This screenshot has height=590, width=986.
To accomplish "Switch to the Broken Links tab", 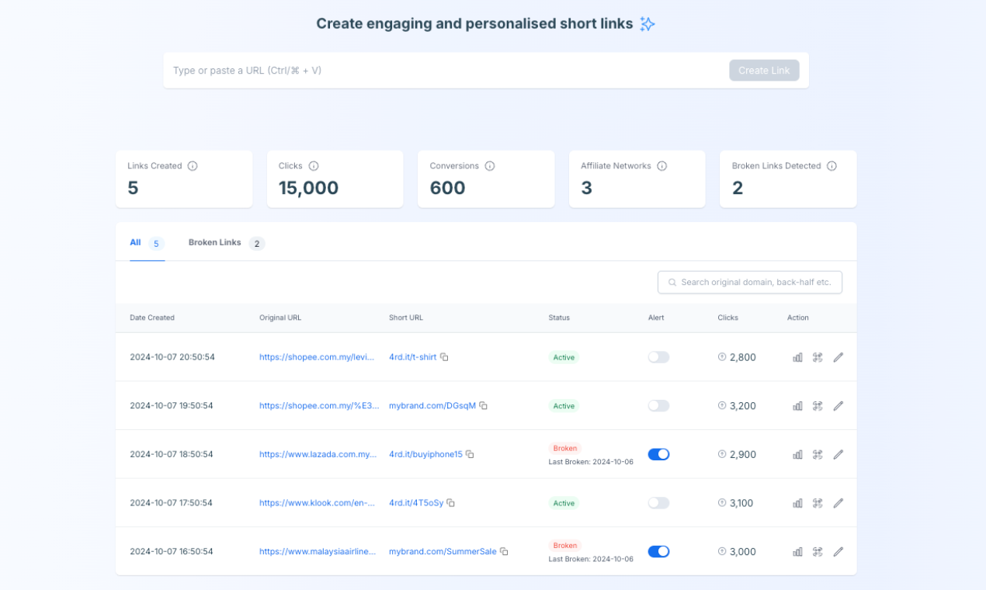I will (x=227, y=243).
